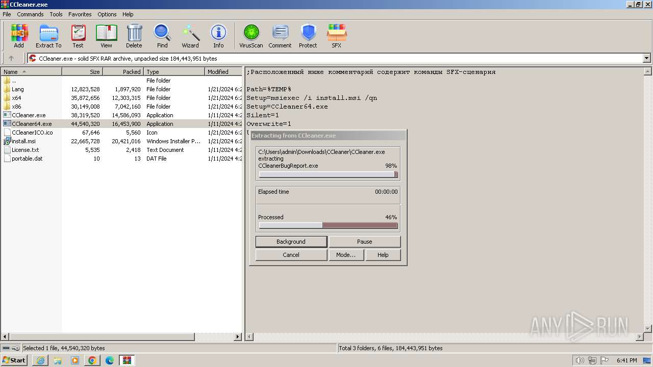This screenshot has height=367, width=653.
Task: Click the Find magnifier icon
Action: coord(162,36)
